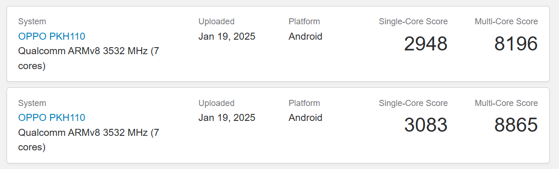Viewport: 559px width, 169px height.
Task: Open the OPPO PKH110 result scoring 2948
Action: [51, 36]
